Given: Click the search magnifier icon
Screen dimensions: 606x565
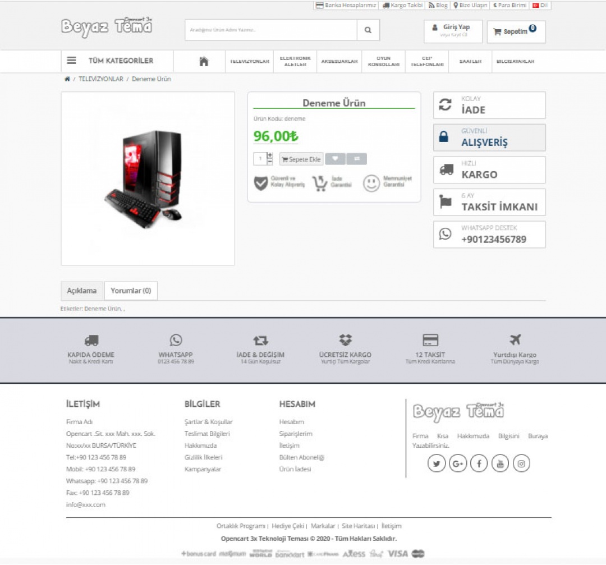Looking at the screenshot, I should 368,30.
